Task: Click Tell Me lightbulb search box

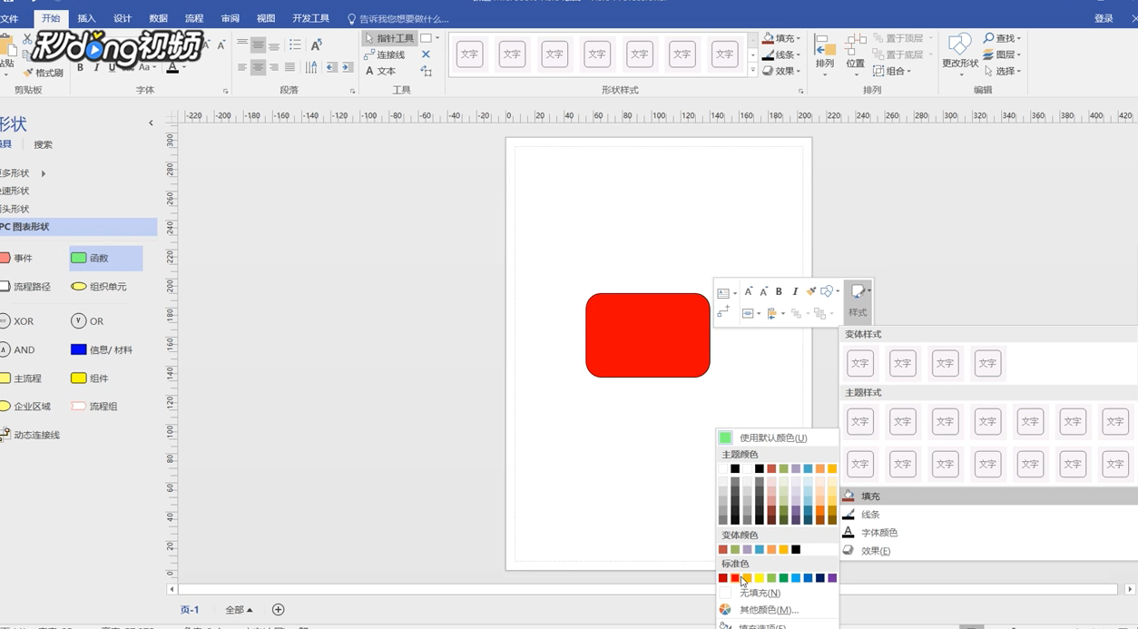Action: click(397, 18)
